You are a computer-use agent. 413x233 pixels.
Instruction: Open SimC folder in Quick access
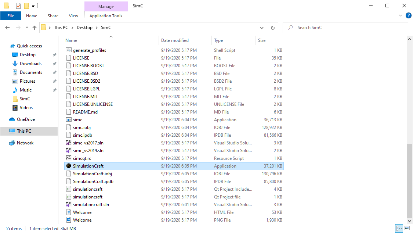pos(25,99)
